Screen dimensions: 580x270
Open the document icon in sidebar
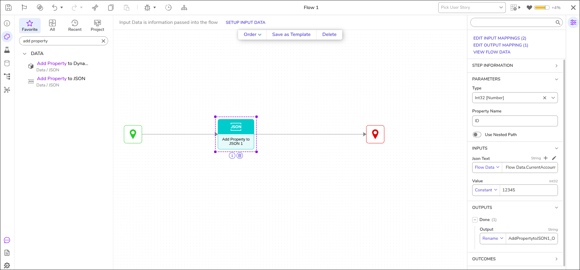click(x=7, y=253)
